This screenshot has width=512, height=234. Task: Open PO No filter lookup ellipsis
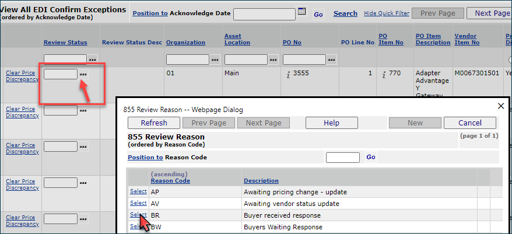point(331,59)
